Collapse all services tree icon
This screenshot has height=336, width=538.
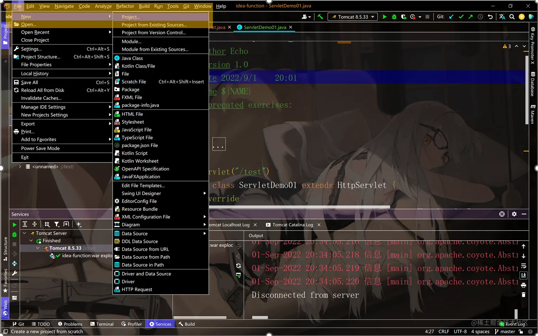click(x=35, y=224)
